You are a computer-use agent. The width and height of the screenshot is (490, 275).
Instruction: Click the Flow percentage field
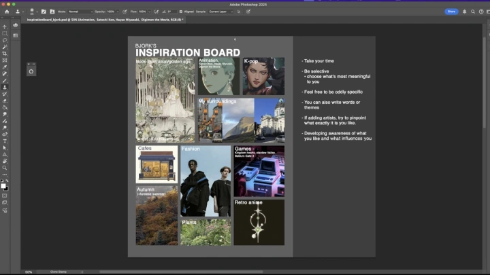click(x=142, y=12)
